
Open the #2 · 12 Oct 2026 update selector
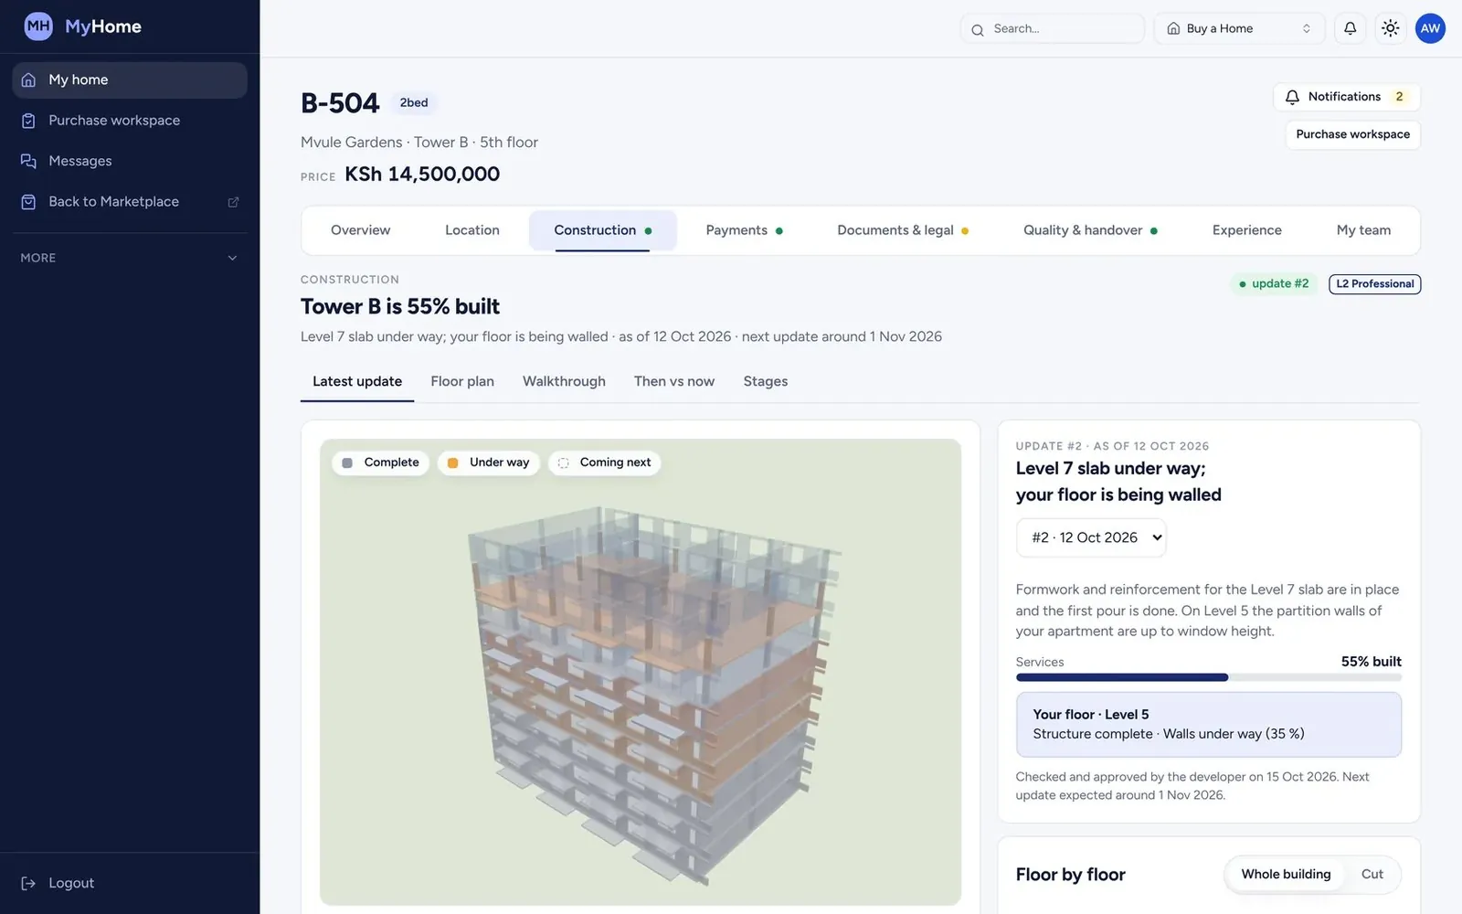pos(1091,537)
